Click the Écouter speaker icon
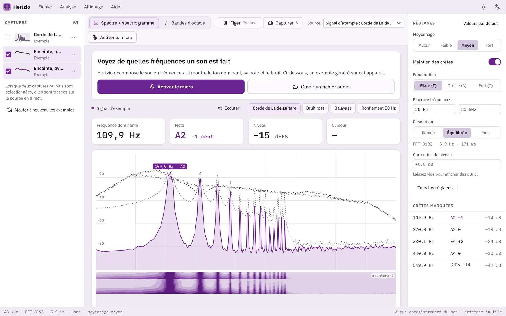 [220, 108]
